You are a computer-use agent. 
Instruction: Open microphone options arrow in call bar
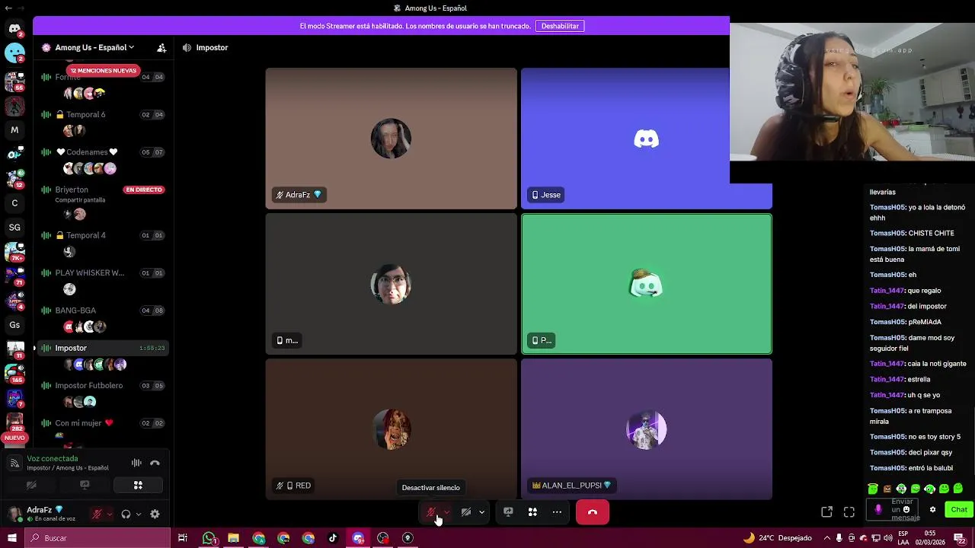[x=446, y=512]
